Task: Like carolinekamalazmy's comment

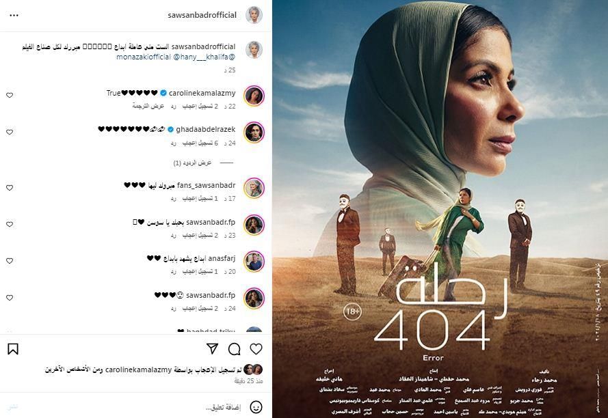Action: pos(10,96)
